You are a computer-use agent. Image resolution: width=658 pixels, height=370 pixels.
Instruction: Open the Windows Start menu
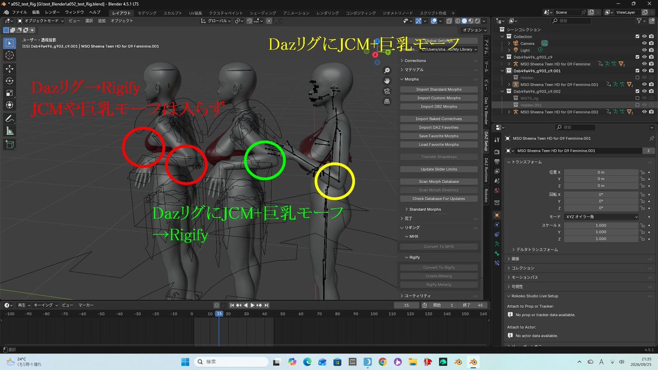point(185,362)
